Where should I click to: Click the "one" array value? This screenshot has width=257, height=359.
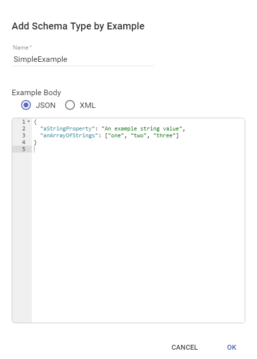click(x=116, y=135)
